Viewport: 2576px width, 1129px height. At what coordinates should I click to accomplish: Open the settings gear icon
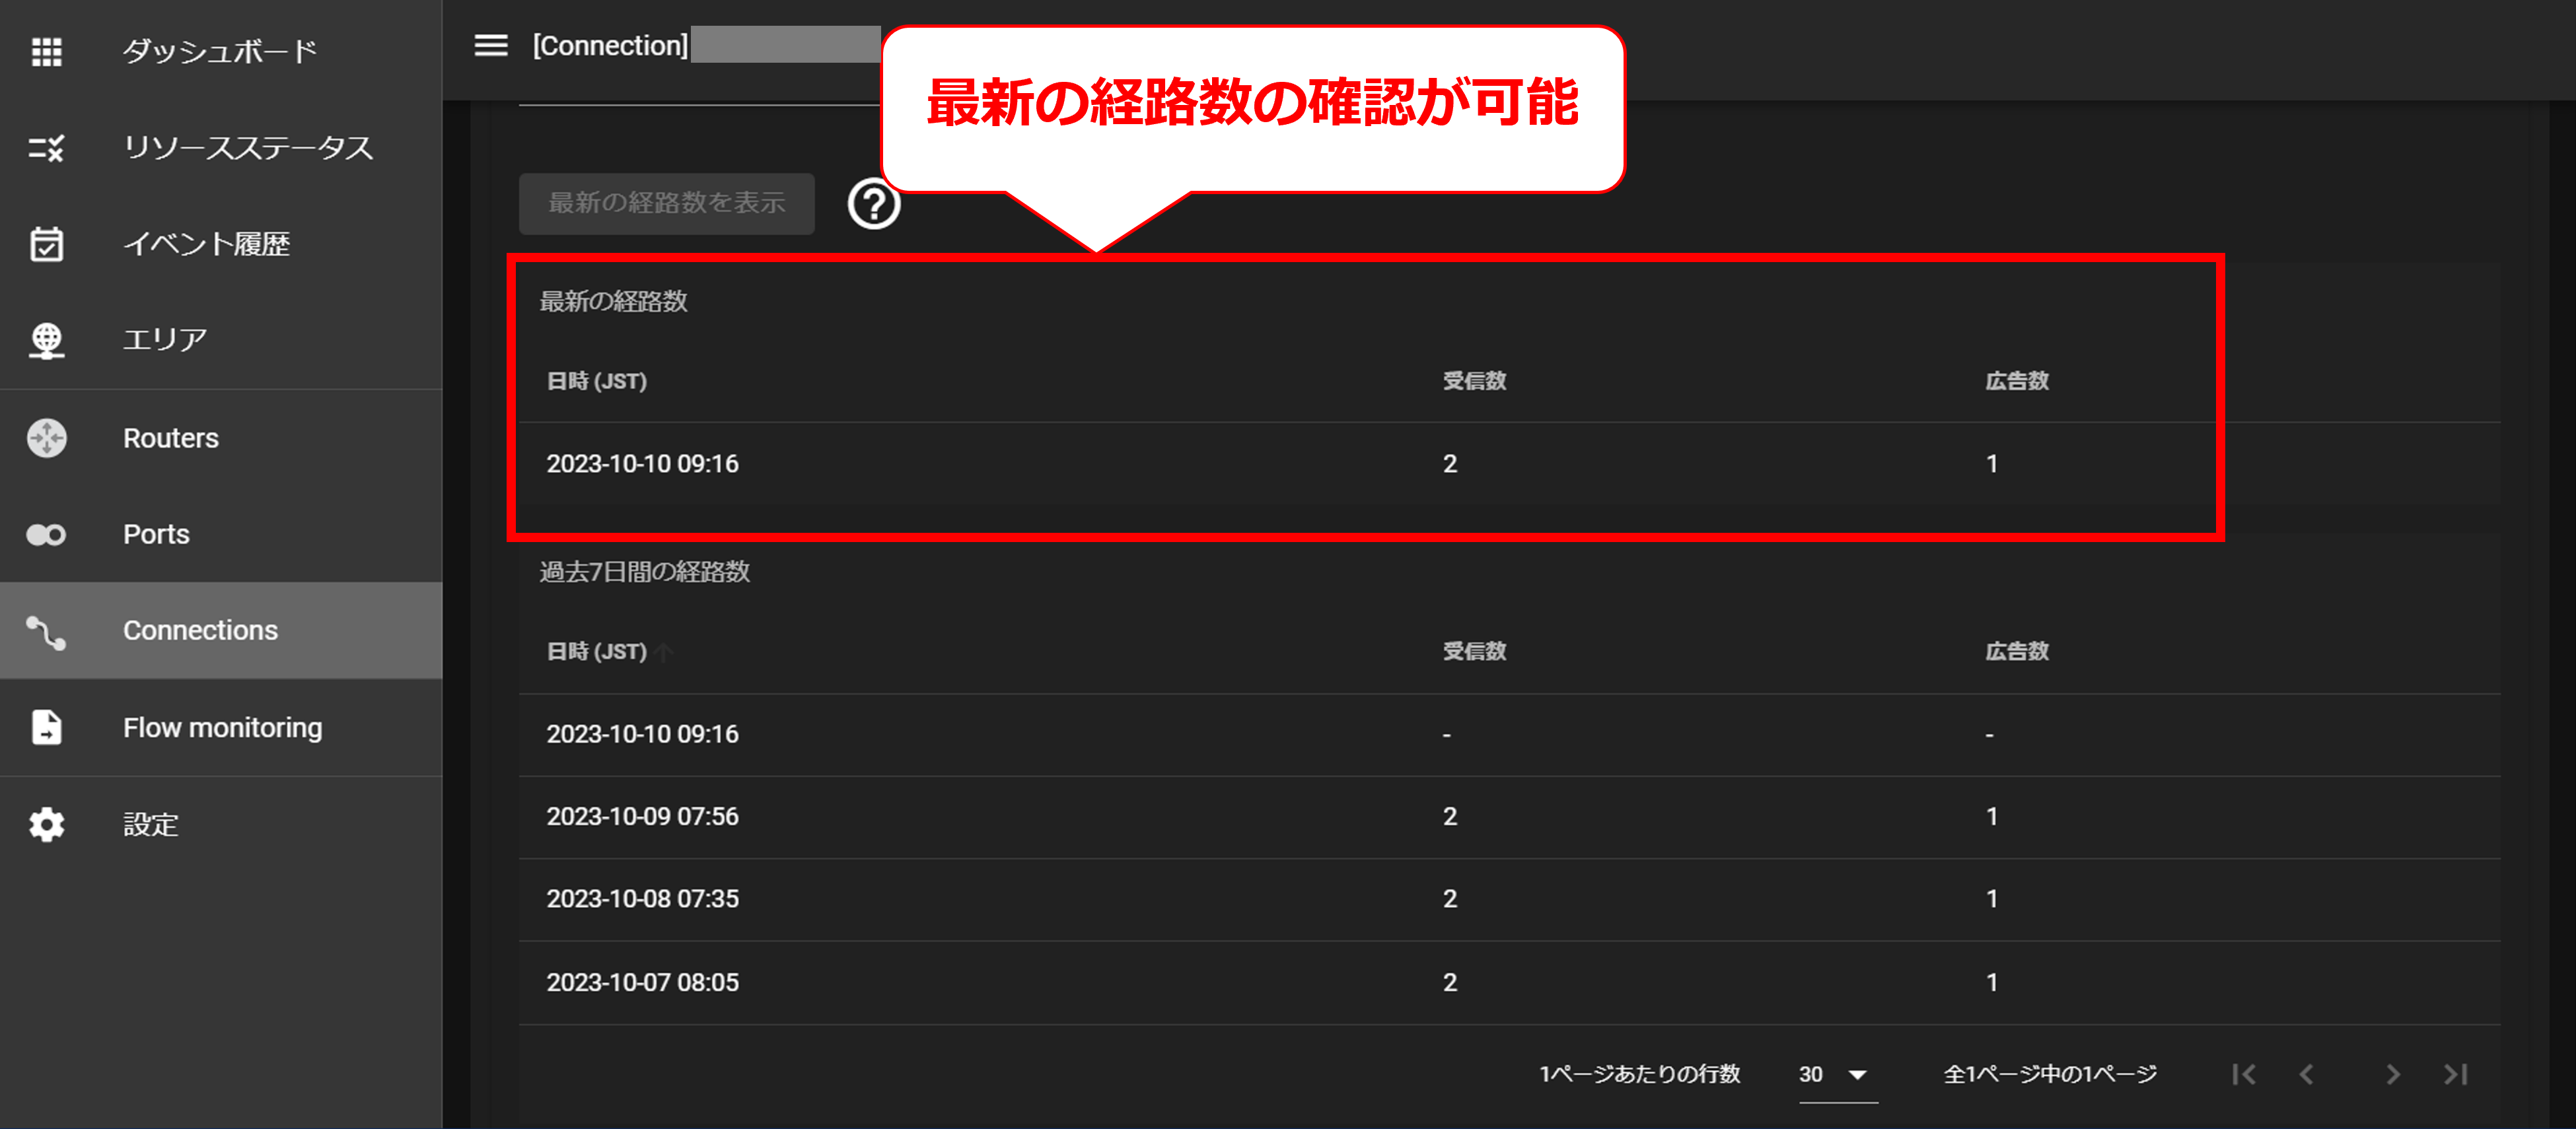click(x=47, y=824)
